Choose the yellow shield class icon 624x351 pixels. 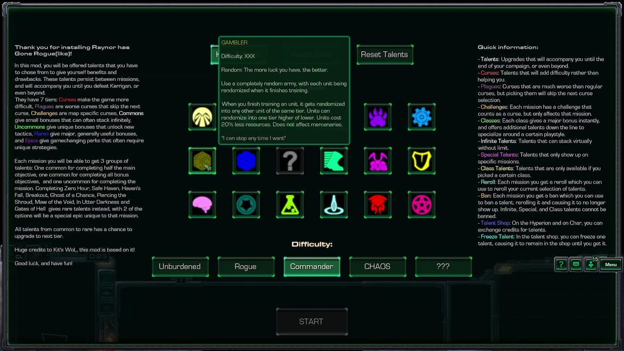click(x=422, y=161)
